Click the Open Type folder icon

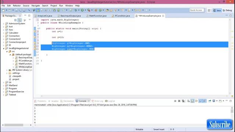tap(107, 10)
